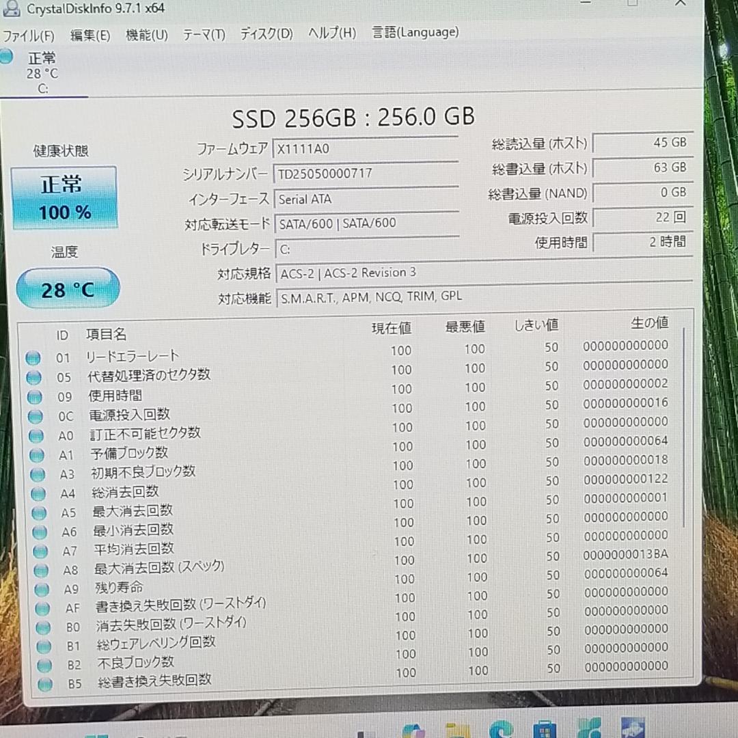Viewport: 738px width, 738px height.
Task: Open Microsoft Store from the taskbar
Action: click(x=544, y=730)
